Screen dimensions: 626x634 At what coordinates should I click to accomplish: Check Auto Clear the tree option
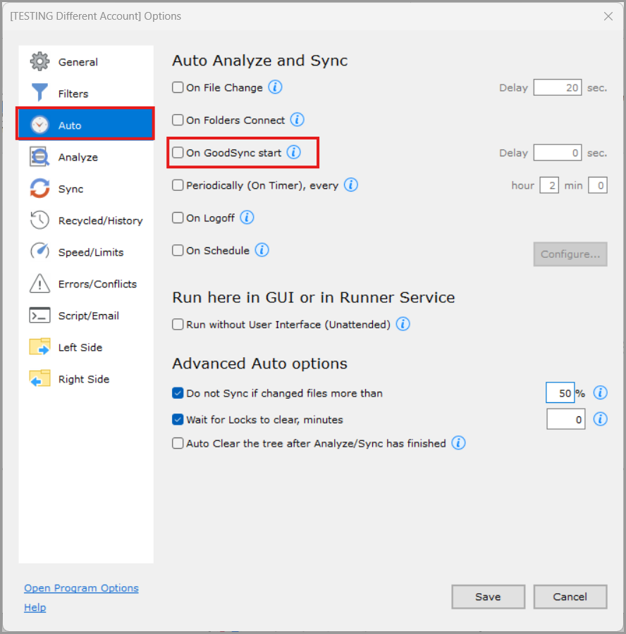coord(178,443)
